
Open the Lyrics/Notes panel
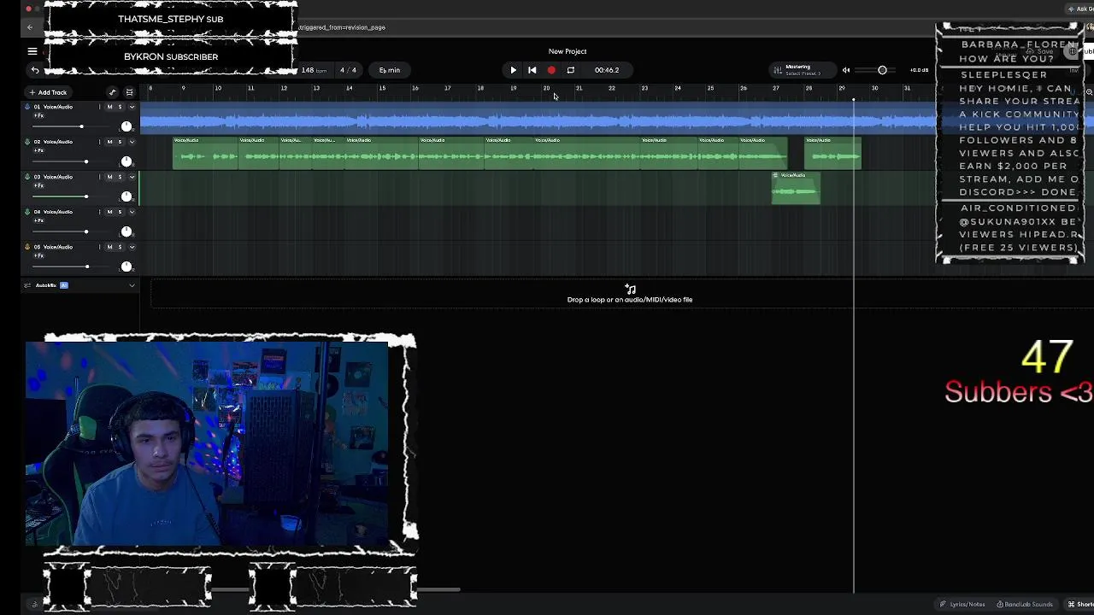coord(962,604)
